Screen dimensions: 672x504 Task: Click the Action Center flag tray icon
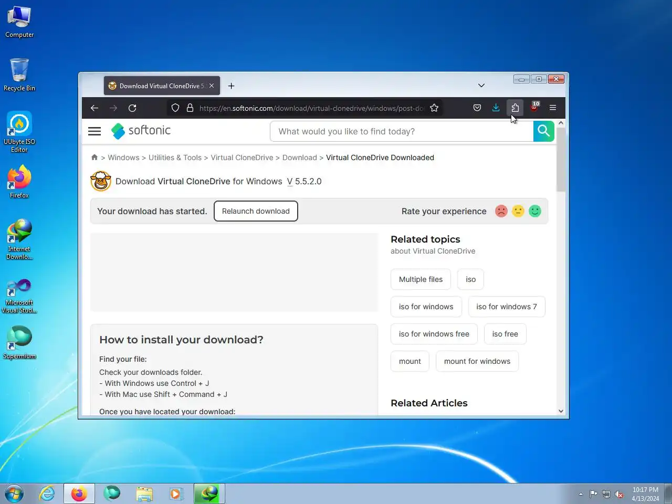click(x=593, y=494)
